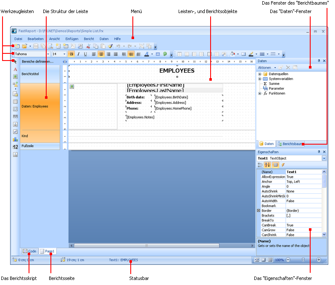Click the Bereiche definieren button
Image resolution: width=335 pixels, height=285 pixels.
(37, 61)
